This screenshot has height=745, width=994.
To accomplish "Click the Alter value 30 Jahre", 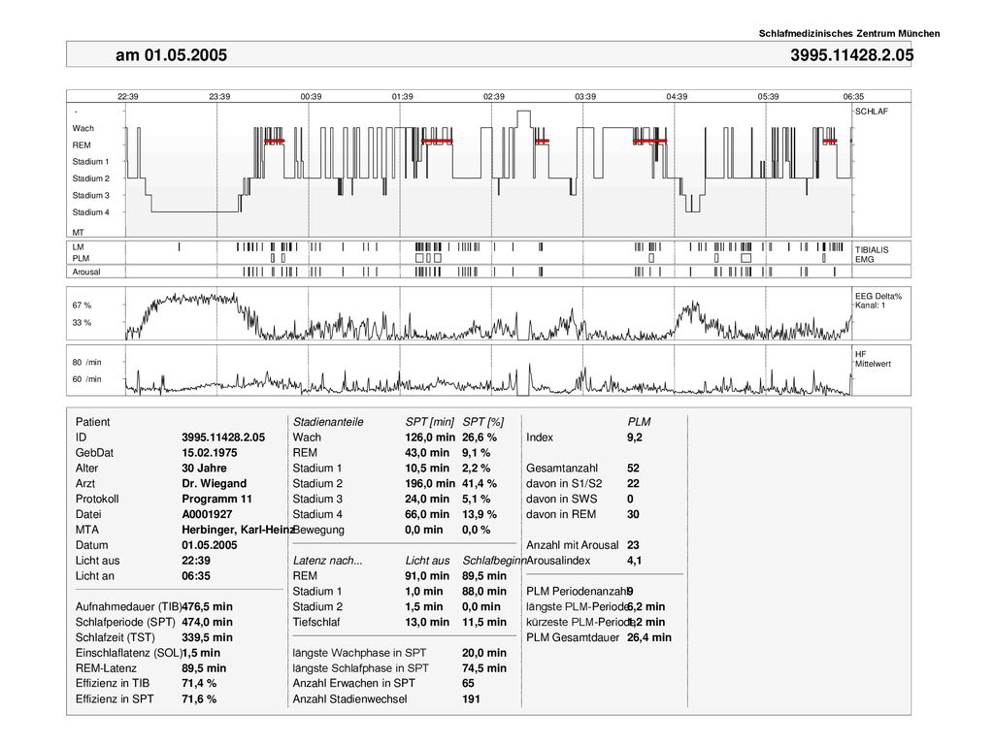I will tap(204, 469).
